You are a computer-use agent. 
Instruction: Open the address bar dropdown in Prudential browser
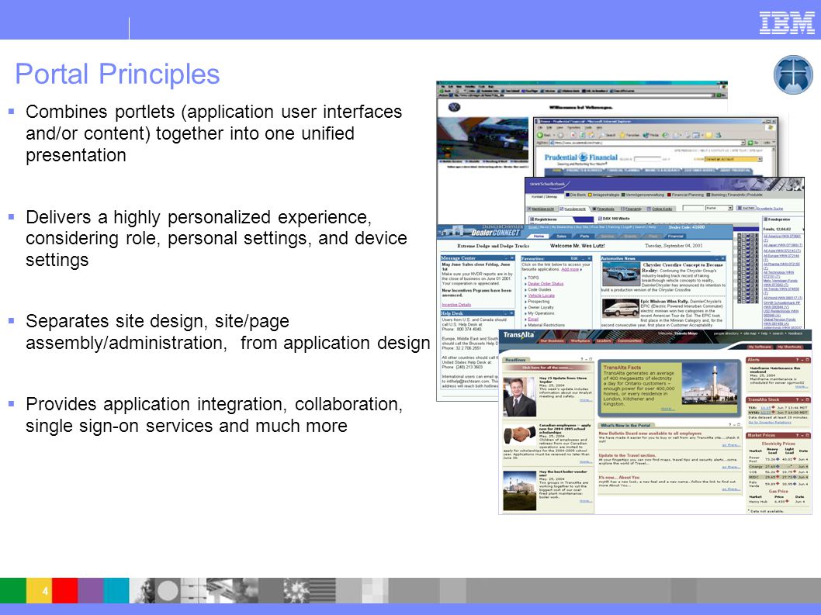click(x=743, y=143)
